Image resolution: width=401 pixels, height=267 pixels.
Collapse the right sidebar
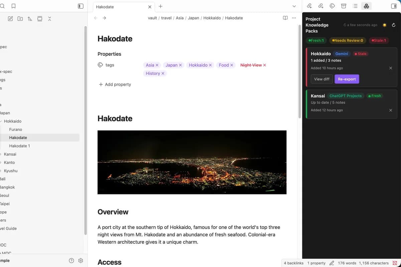(394, 6)
